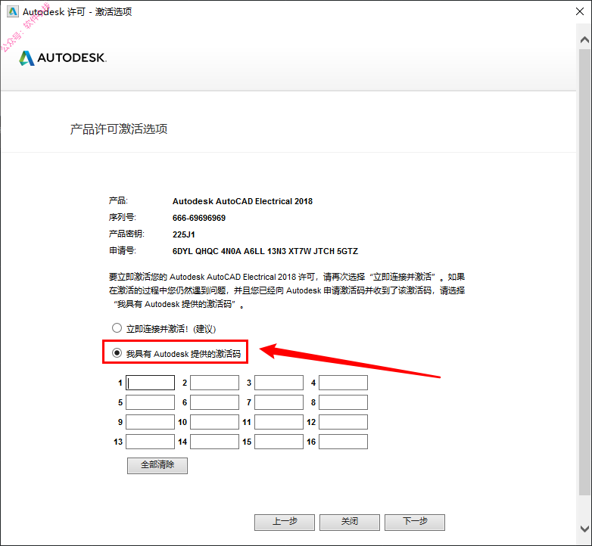
Task: Click activation code field 13
Action: [150, 442]
